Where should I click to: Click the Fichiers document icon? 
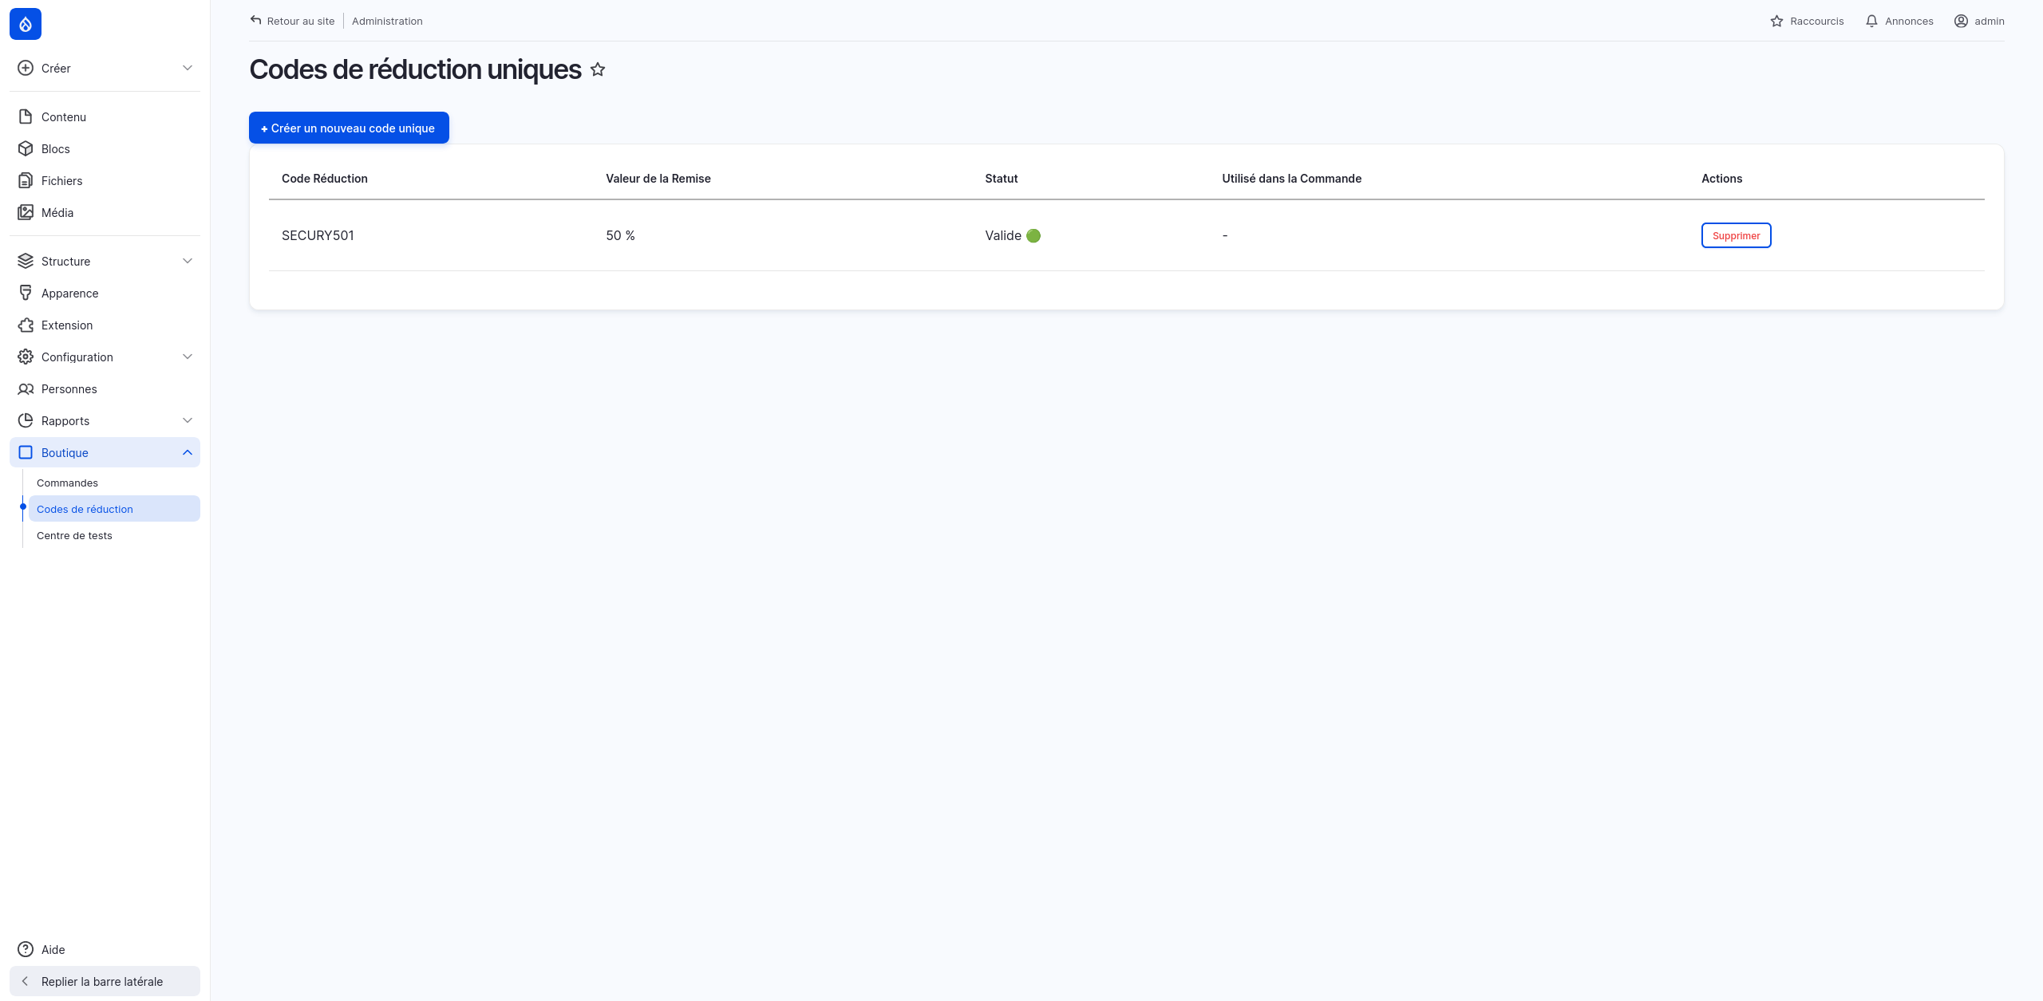[x=26, y=180]
